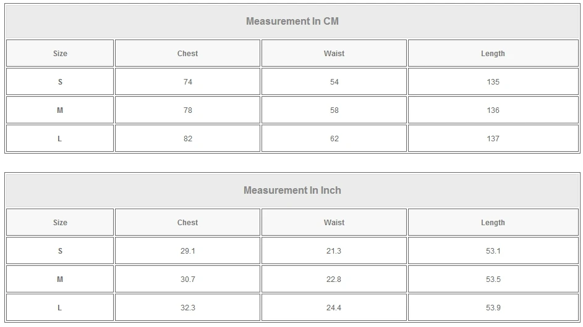Select the L size row label in Inch table
The width and height of the screenshot is (583, 327).
click(60, 308)
